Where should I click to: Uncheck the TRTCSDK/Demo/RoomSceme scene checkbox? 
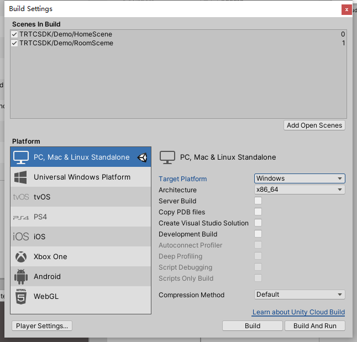pos(14,43)
